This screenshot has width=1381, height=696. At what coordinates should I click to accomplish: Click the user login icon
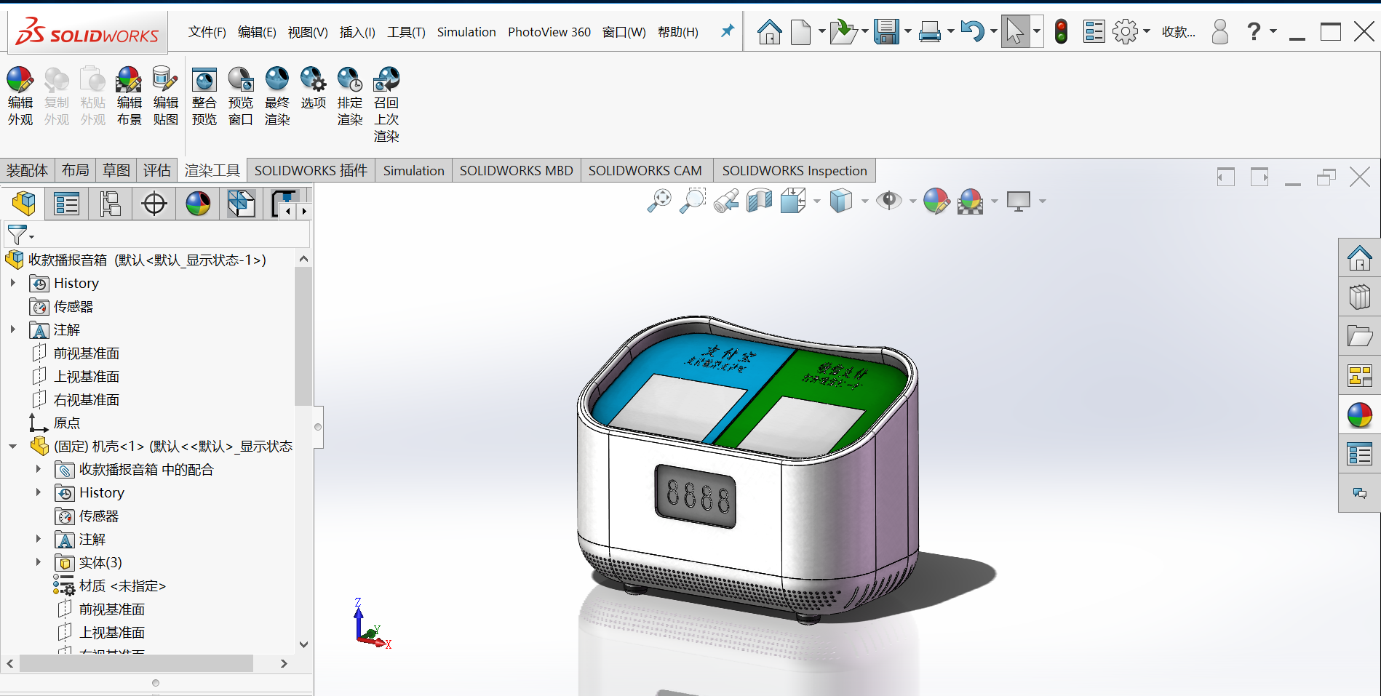point(1220,32)
